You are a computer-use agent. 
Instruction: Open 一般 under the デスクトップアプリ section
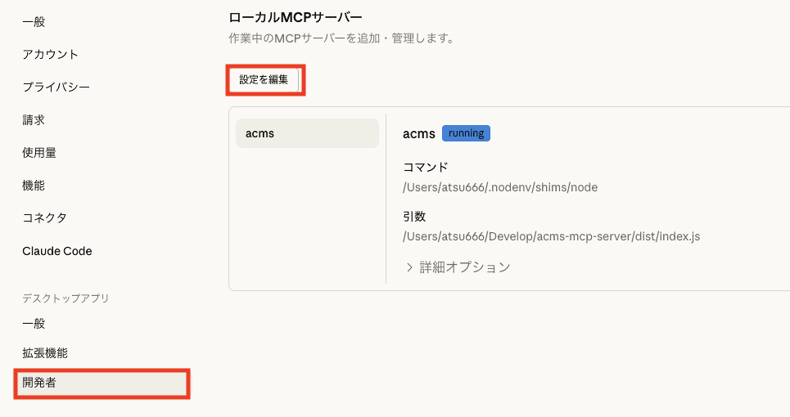(x=34, y=324)
